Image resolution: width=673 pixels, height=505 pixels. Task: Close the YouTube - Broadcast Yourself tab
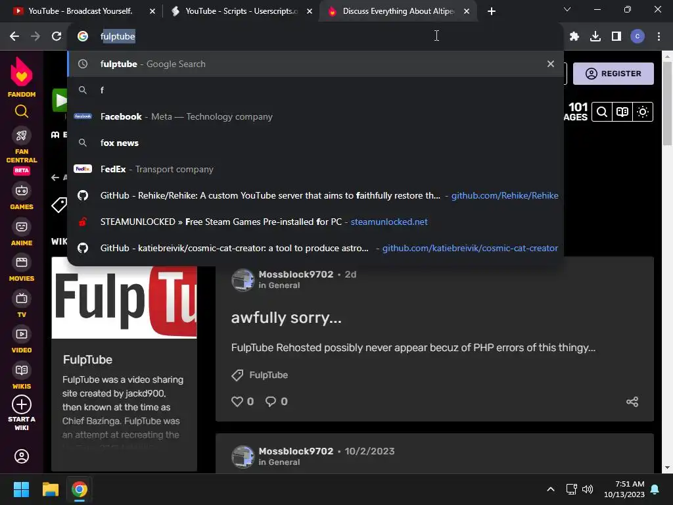(x=152, y=11)
